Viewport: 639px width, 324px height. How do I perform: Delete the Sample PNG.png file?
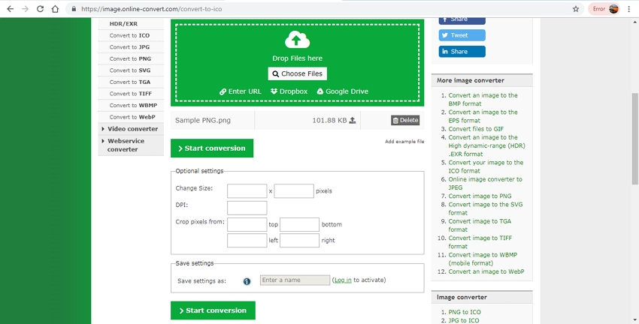pyautogui.click(x=405, y=120)
